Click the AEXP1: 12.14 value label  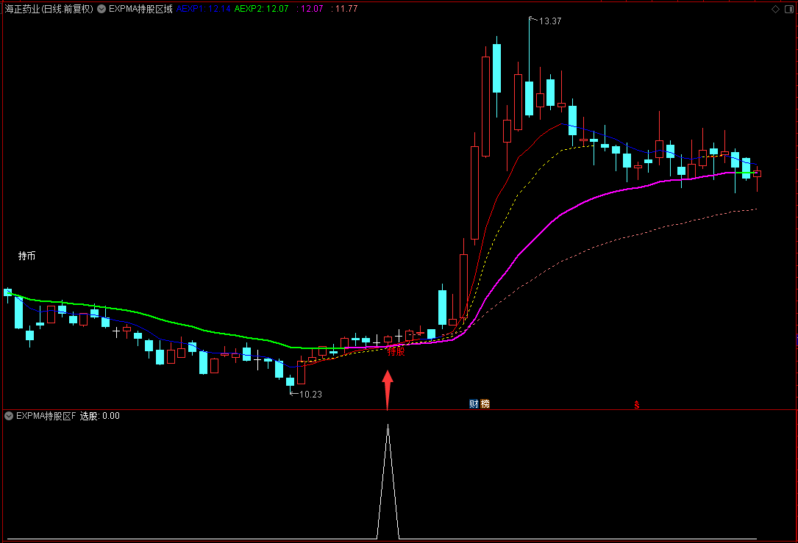click(204, 9)
